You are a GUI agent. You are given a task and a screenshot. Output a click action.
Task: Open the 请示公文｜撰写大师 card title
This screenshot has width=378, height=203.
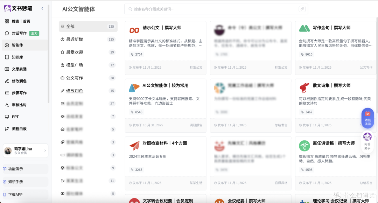click(x=162, y=28)
